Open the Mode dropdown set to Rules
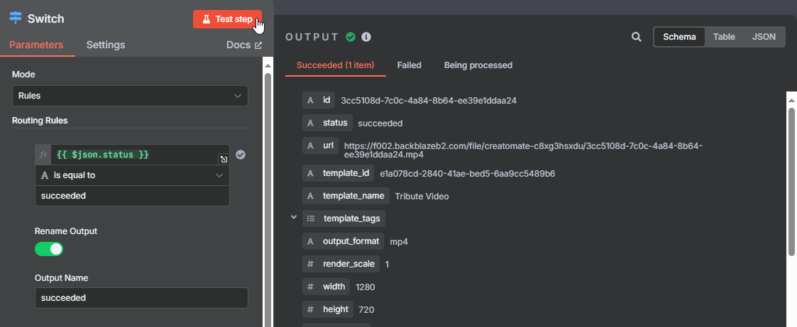The width and height of the screenshot is (797, 327). tap(130, 96)
